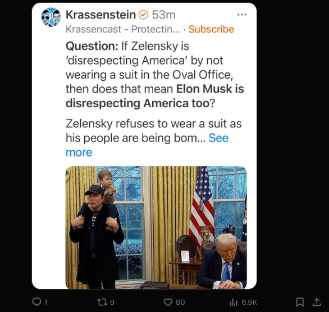Viewport: 329px width, 312px height.
Task: Subscribe to Krassencast
Action: coord(211,29)
